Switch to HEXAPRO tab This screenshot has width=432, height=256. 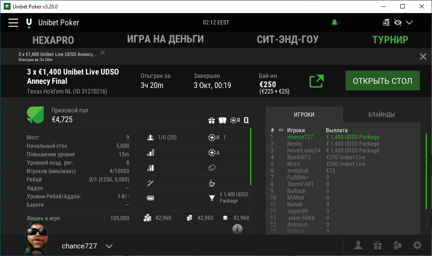(x=53, y=40)
